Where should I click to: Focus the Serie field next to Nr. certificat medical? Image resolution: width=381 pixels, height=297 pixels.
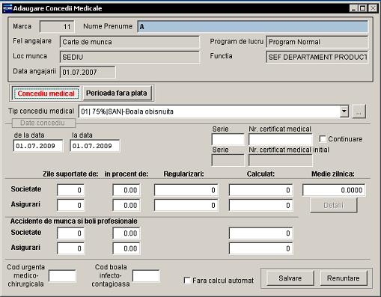228,139
